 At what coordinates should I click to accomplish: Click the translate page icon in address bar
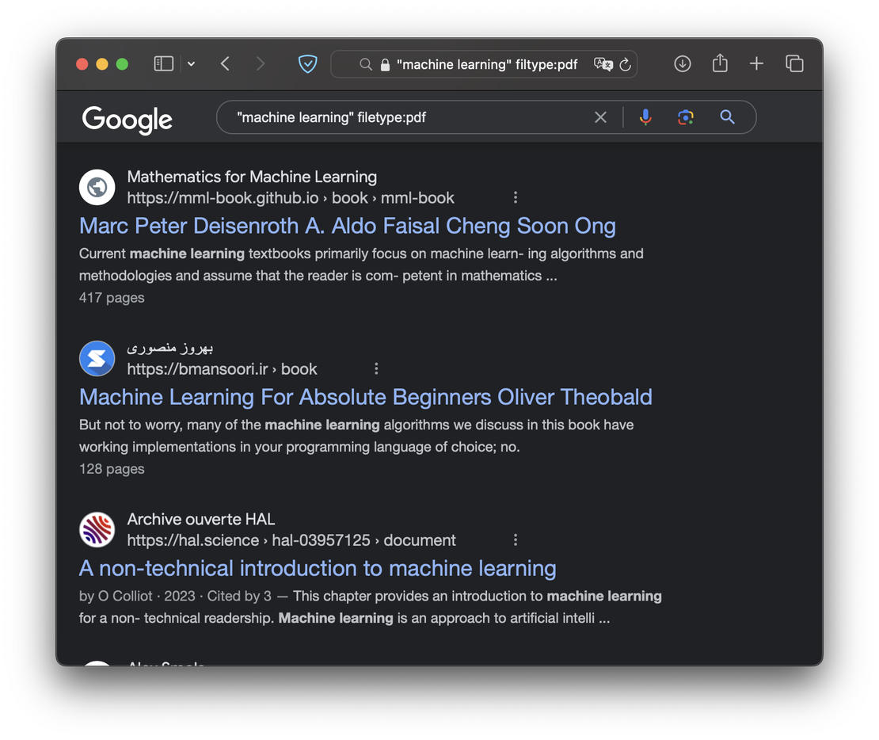pyautogui.click(x=603, y=65)
